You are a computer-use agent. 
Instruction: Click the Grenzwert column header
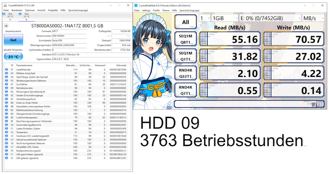pyautogui.click(x=99, y=65)
